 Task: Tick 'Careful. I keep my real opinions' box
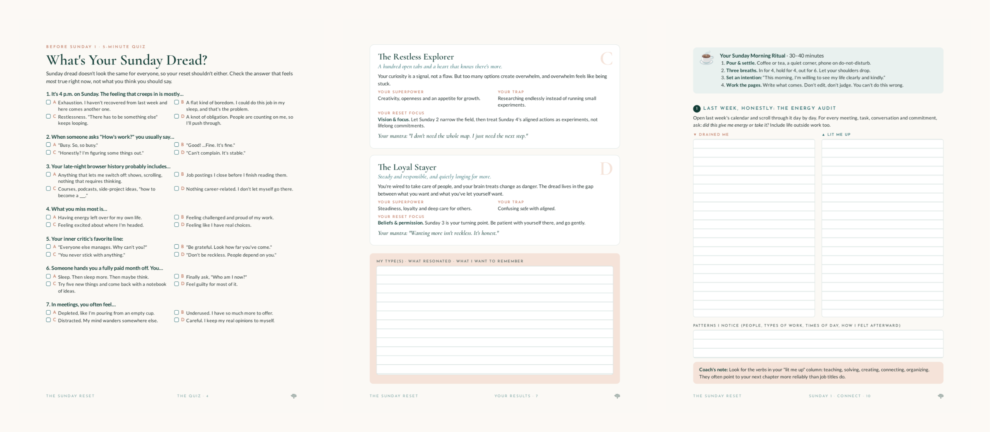(x=176, y=320)
